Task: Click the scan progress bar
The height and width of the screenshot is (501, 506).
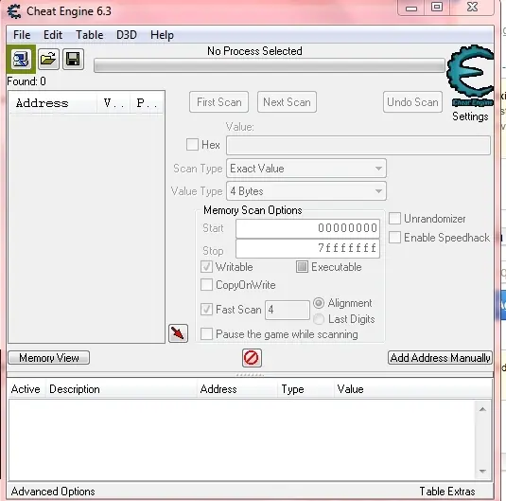Action: point(270,65)
